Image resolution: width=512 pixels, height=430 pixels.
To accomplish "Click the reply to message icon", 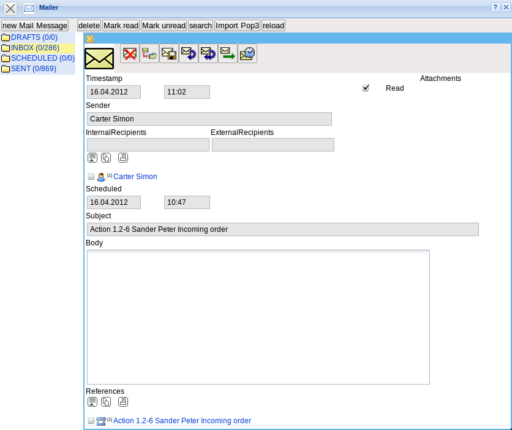I will 188,53.
